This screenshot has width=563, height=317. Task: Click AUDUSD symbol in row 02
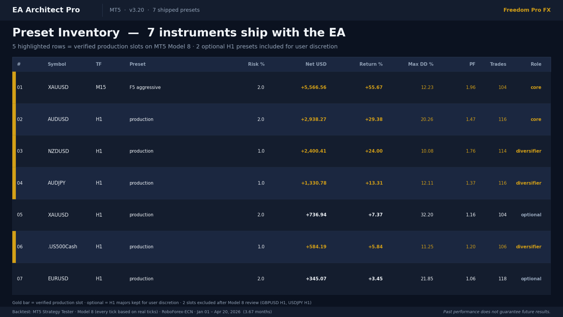(58, 119)
